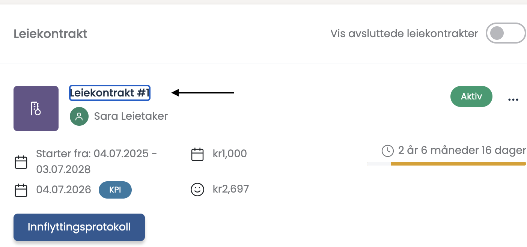Screen dimensions: 527x247
Task: Click the clock icon for remaining duration
Action: (x=387, y=151)
